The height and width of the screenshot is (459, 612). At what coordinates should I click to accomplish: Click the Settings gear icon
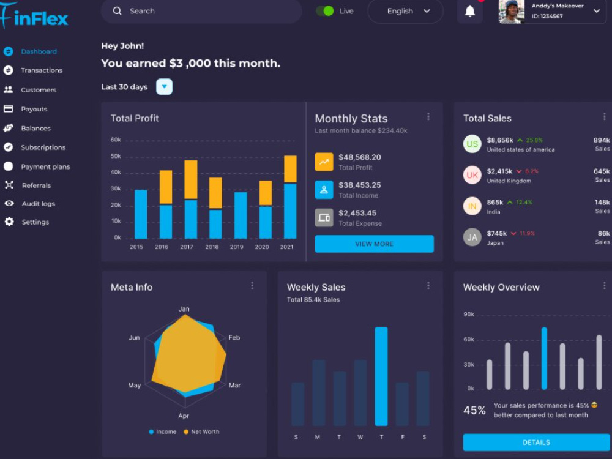click(9, 222)
